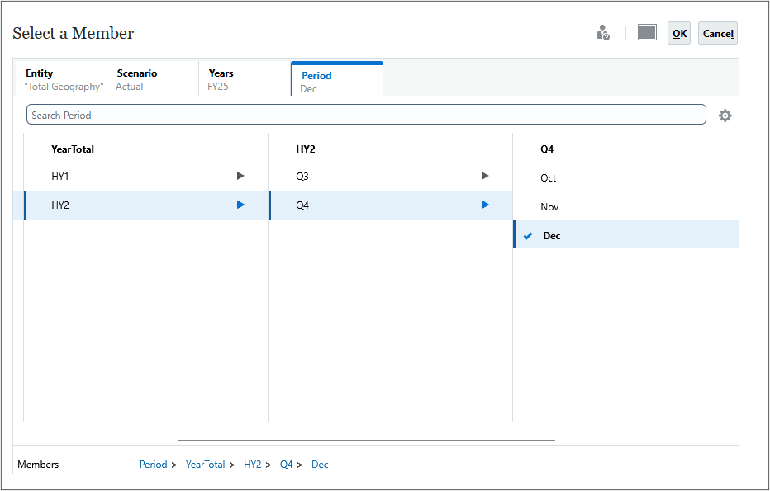This screenshot has height=491, width=770.
Task: Click the member information user icon
Action: (603, 33)
